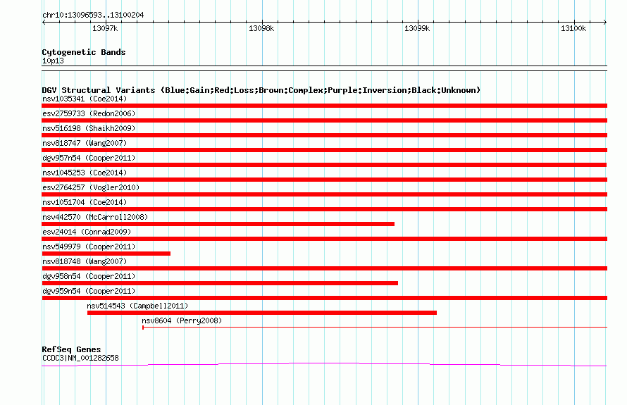Select the dgv957n54 (Cooper2011) variant label
Viewport: 627px width, 405px height.
coord(89,158)
